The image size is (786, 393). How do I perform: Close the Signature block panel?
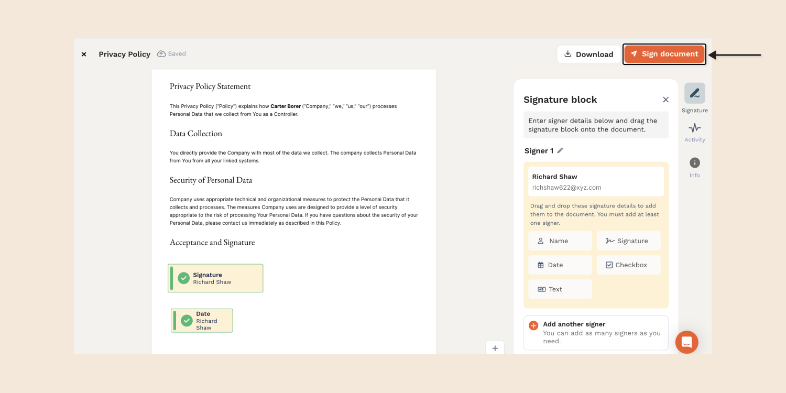click(665, 100)
